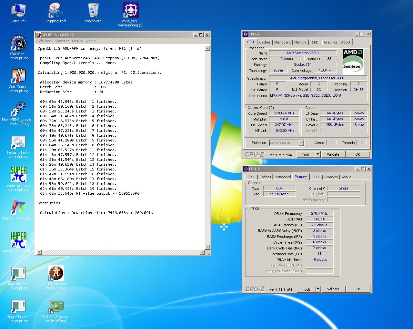413x330 pixels.
Task: Click OK button in upper CPU-Z
Action: [x=358, y=154]
